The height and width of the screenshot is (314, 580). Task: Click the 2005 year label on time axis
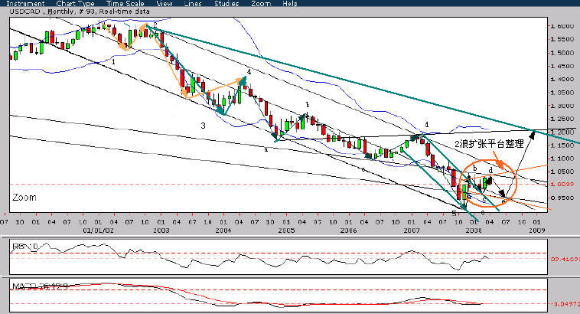[286, 231]
